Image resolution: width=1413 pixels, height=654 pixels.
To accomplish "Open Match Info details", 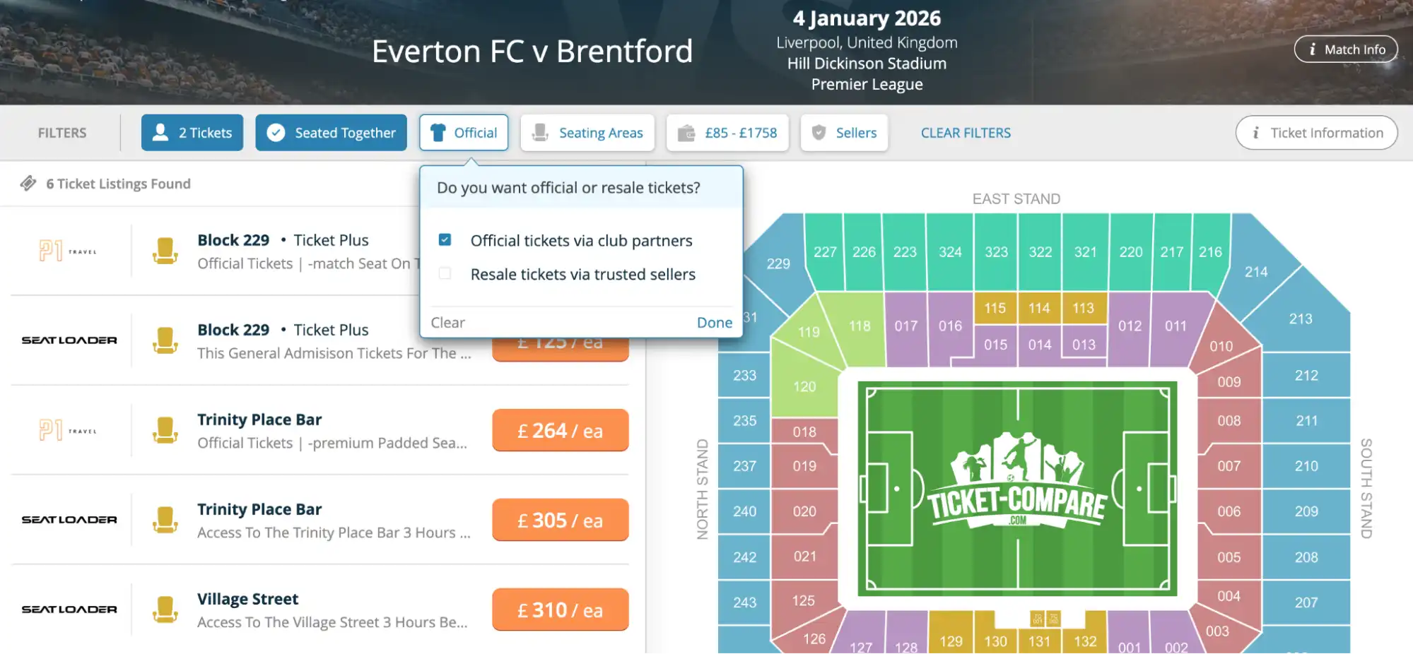I will (x=1345, y=49).
